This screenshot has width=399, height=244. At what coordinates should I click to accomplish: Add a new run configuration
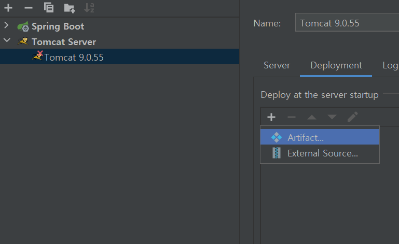pos(8,8)
